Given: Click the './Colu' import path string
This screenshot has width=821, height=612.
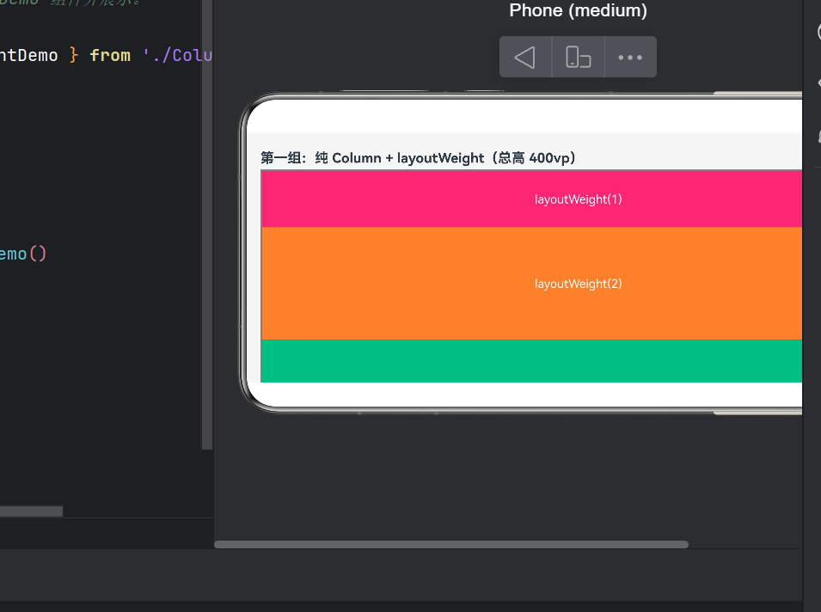Looking at the screenshot, I should click(x=177, y=56).
